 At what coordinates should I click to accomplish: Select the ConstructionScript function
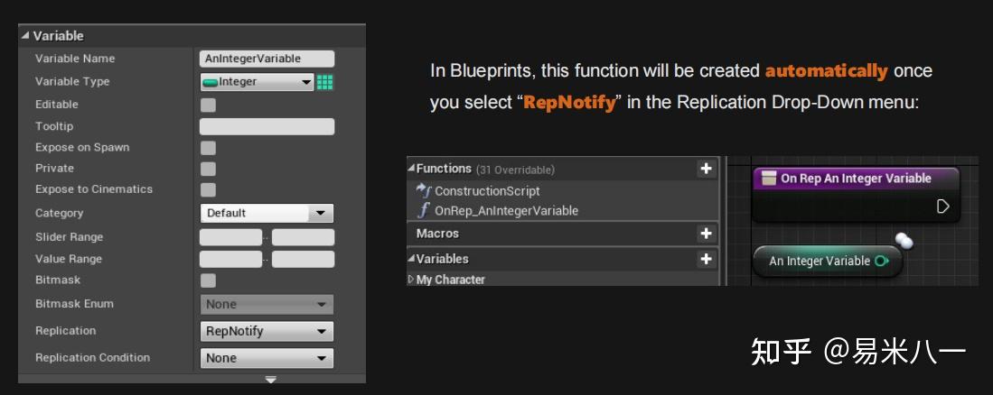487,191
